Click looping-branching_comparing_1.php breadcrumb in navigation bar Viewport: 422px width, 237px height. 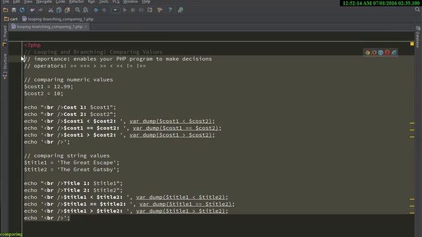pyautogui.click(x=58, y=19)
